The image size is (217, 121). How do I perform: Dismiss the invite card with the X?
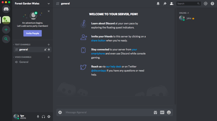pos(49,11)
